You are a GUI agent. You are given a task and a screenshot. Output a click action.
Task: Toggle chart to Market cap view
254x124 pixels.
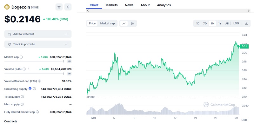pyautogui.click(x=107, y=23)
